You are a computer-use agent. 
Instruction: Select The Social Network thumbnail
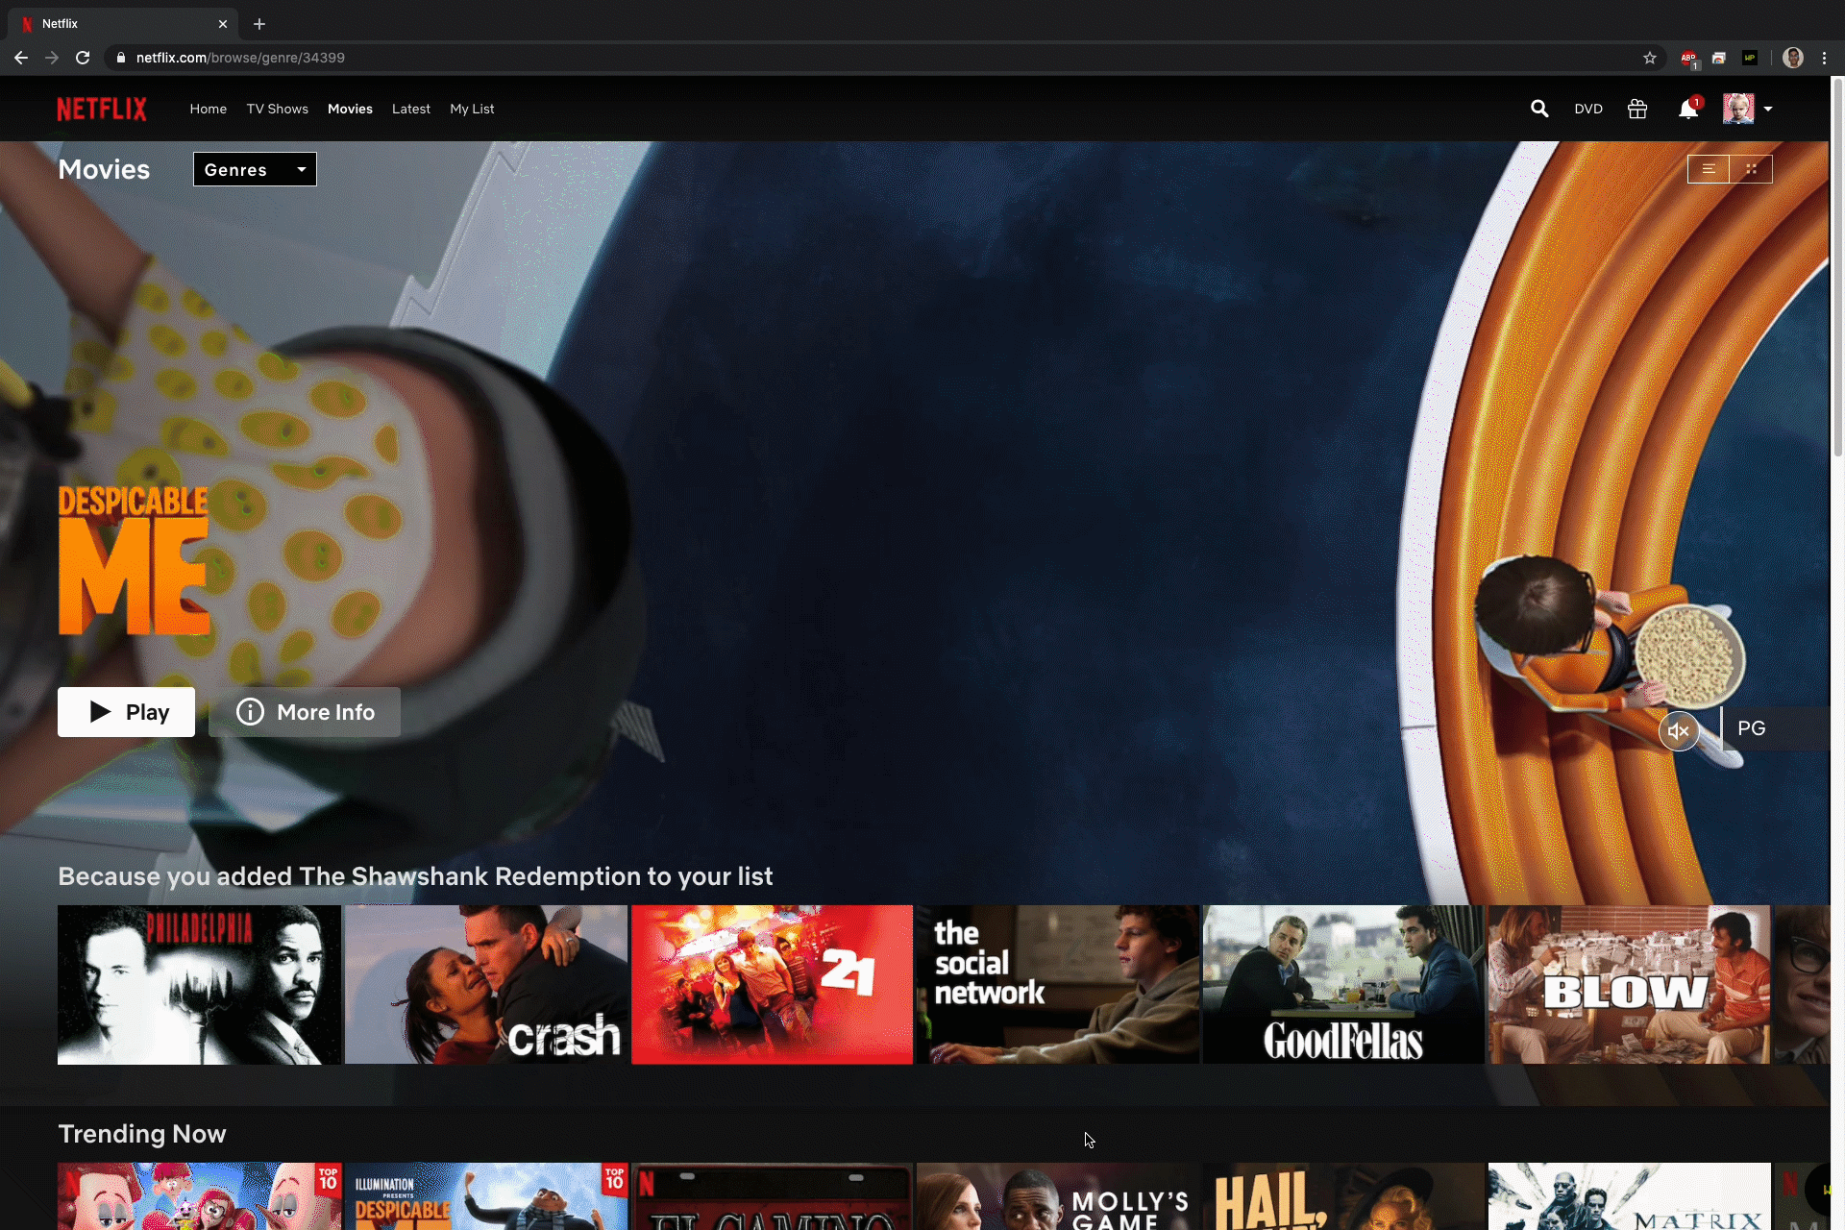click(1057, 984)
